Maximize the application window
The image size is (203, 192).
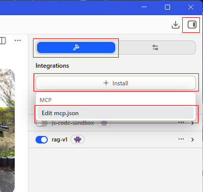[x=167, y=7]
